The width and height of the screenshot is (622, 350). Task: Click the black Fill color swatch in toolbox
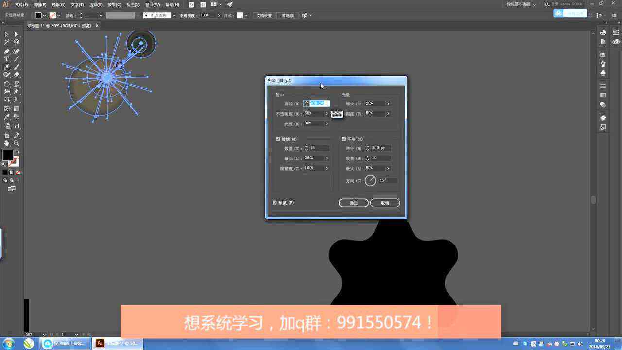pos(7,155)
